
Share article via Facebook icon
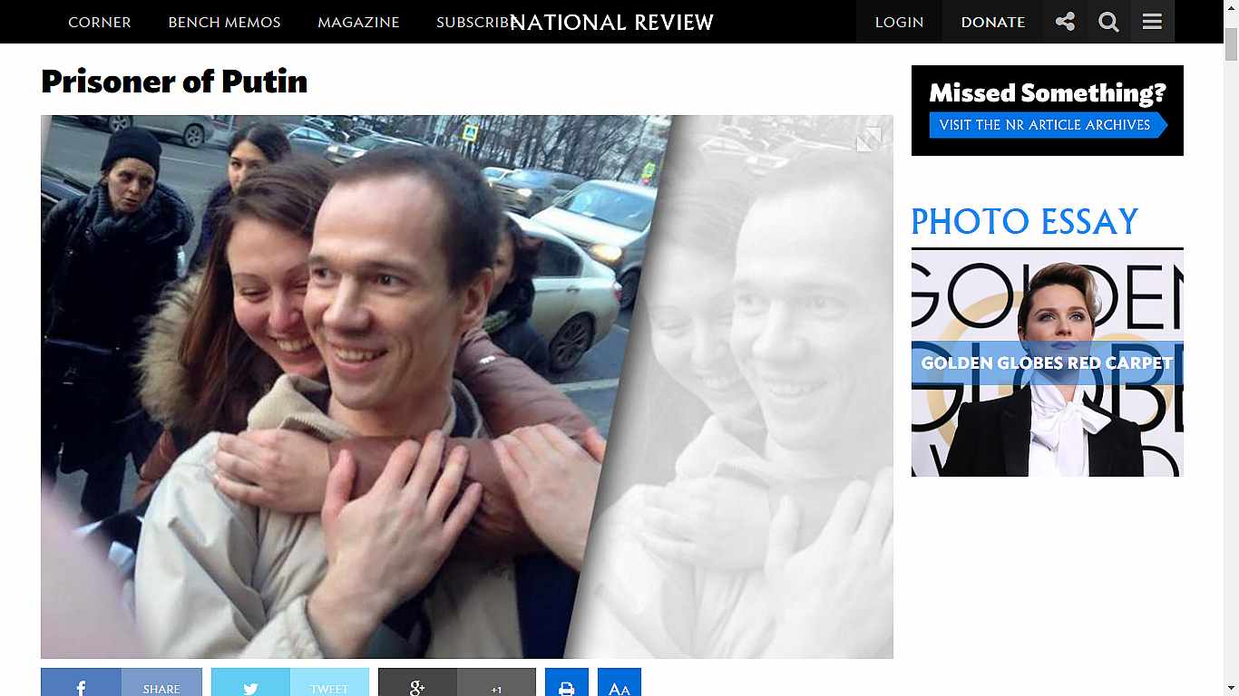81,688
